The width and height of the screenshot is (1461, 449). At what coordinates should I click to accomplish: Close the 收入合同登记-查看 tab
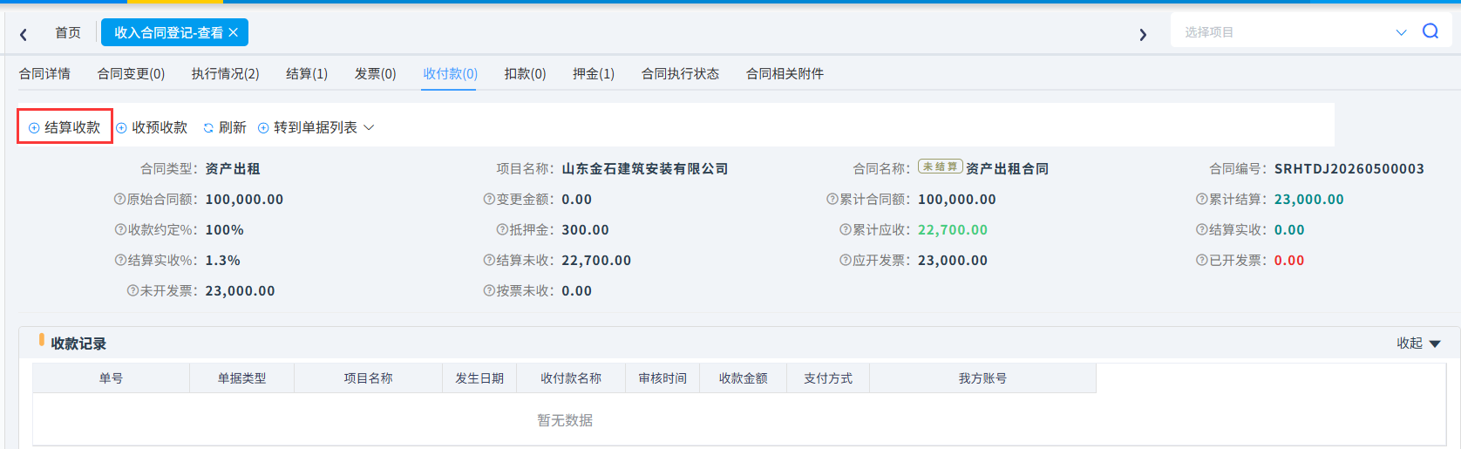233,32
